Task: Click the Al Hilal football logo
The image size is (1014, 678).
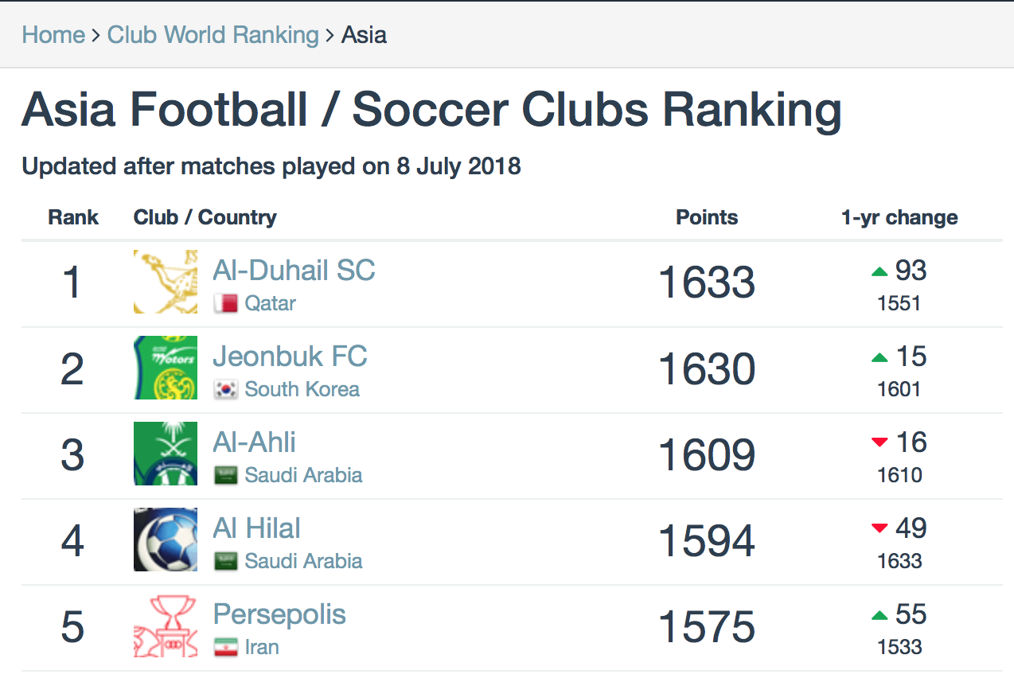Action: tap(166, 540)
